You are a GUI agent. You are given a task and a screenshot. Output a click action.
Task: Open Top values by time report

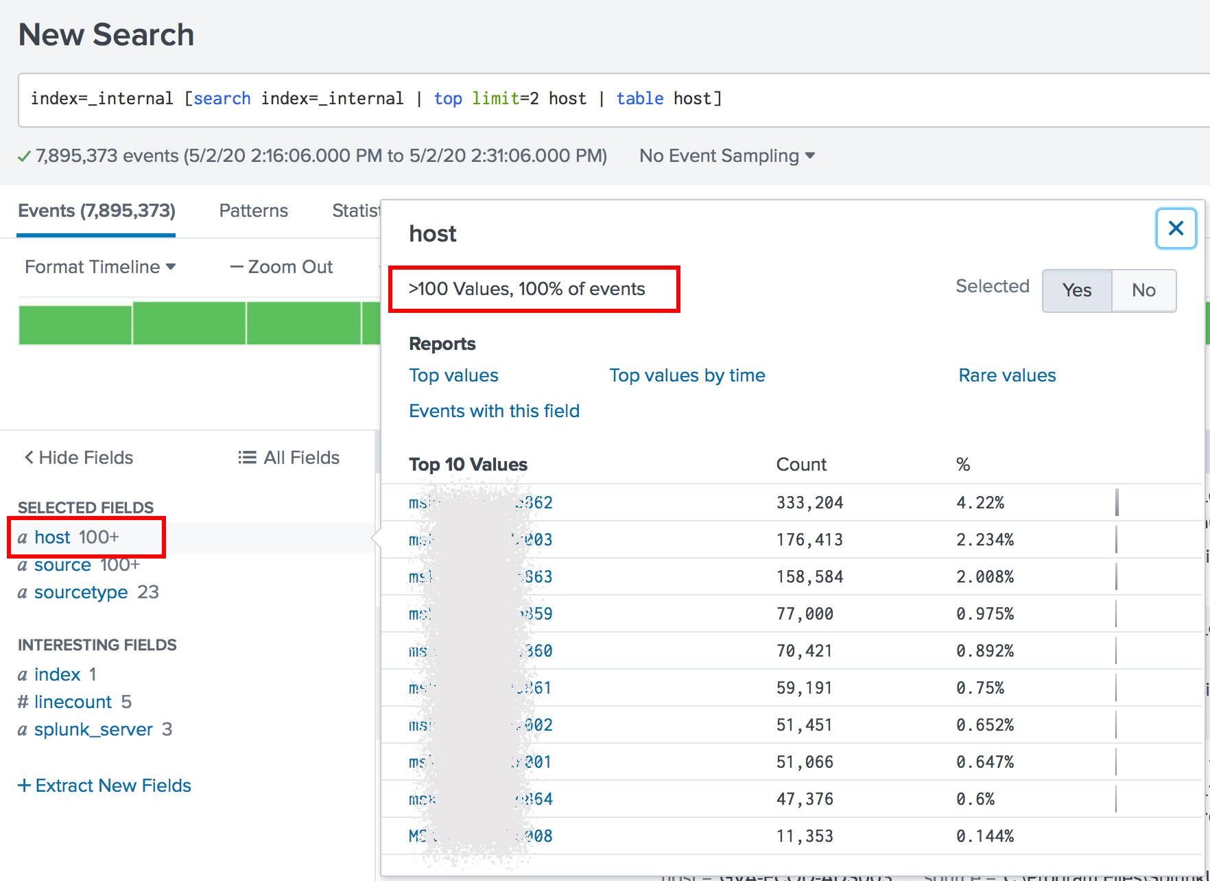(687, 375)
